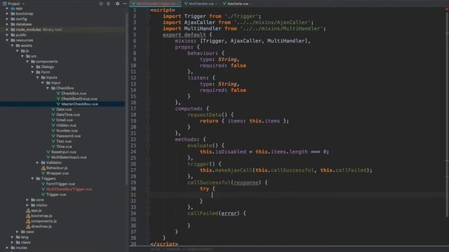This screenshot has width=449, height=252.
Task: Open FormTrigger.vue file
Action: coord(60,184)
